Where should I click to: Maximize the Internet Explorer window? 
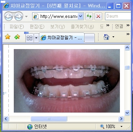[118, 6]
